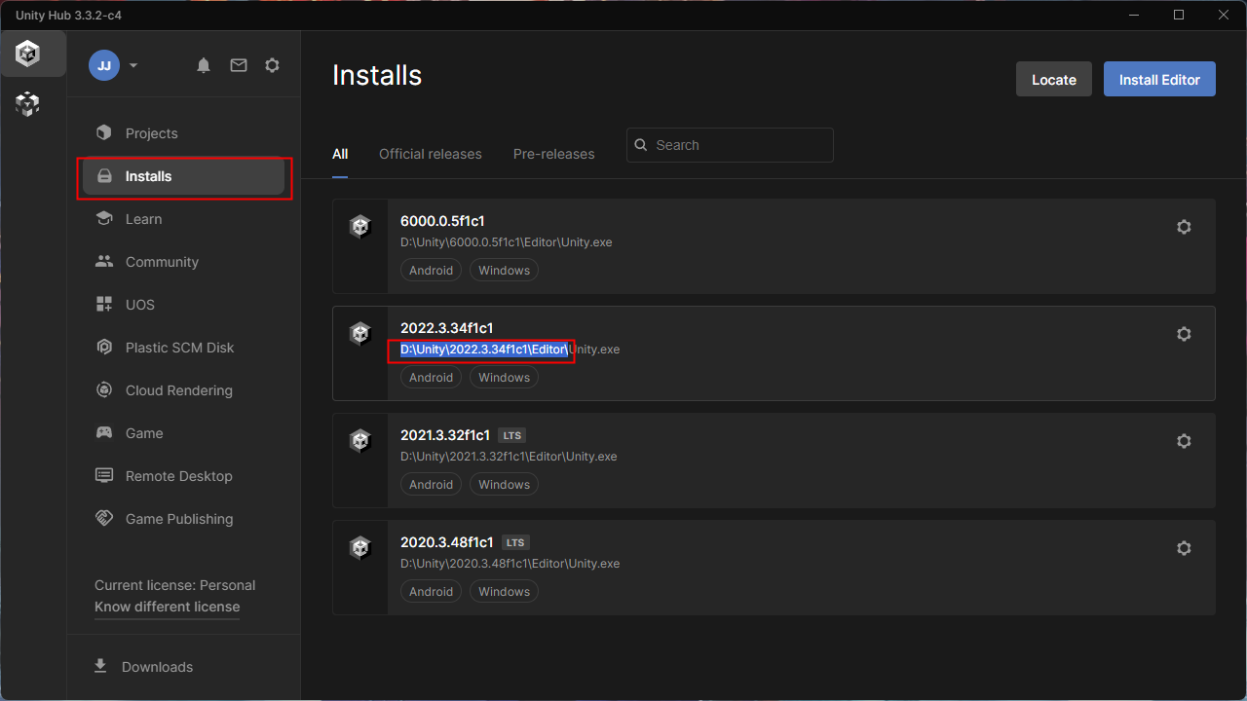Click path D:\Unity\2020.3.48f1c1\Editor\Unity.exe
The width and height of the screenshot is (1247, 701).
pos(510,564)
